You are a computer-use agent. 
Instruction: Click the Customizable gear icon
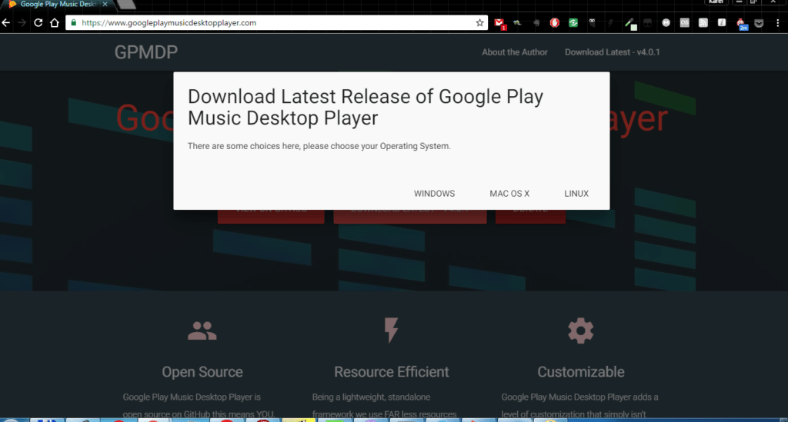[x=580, y=331]
